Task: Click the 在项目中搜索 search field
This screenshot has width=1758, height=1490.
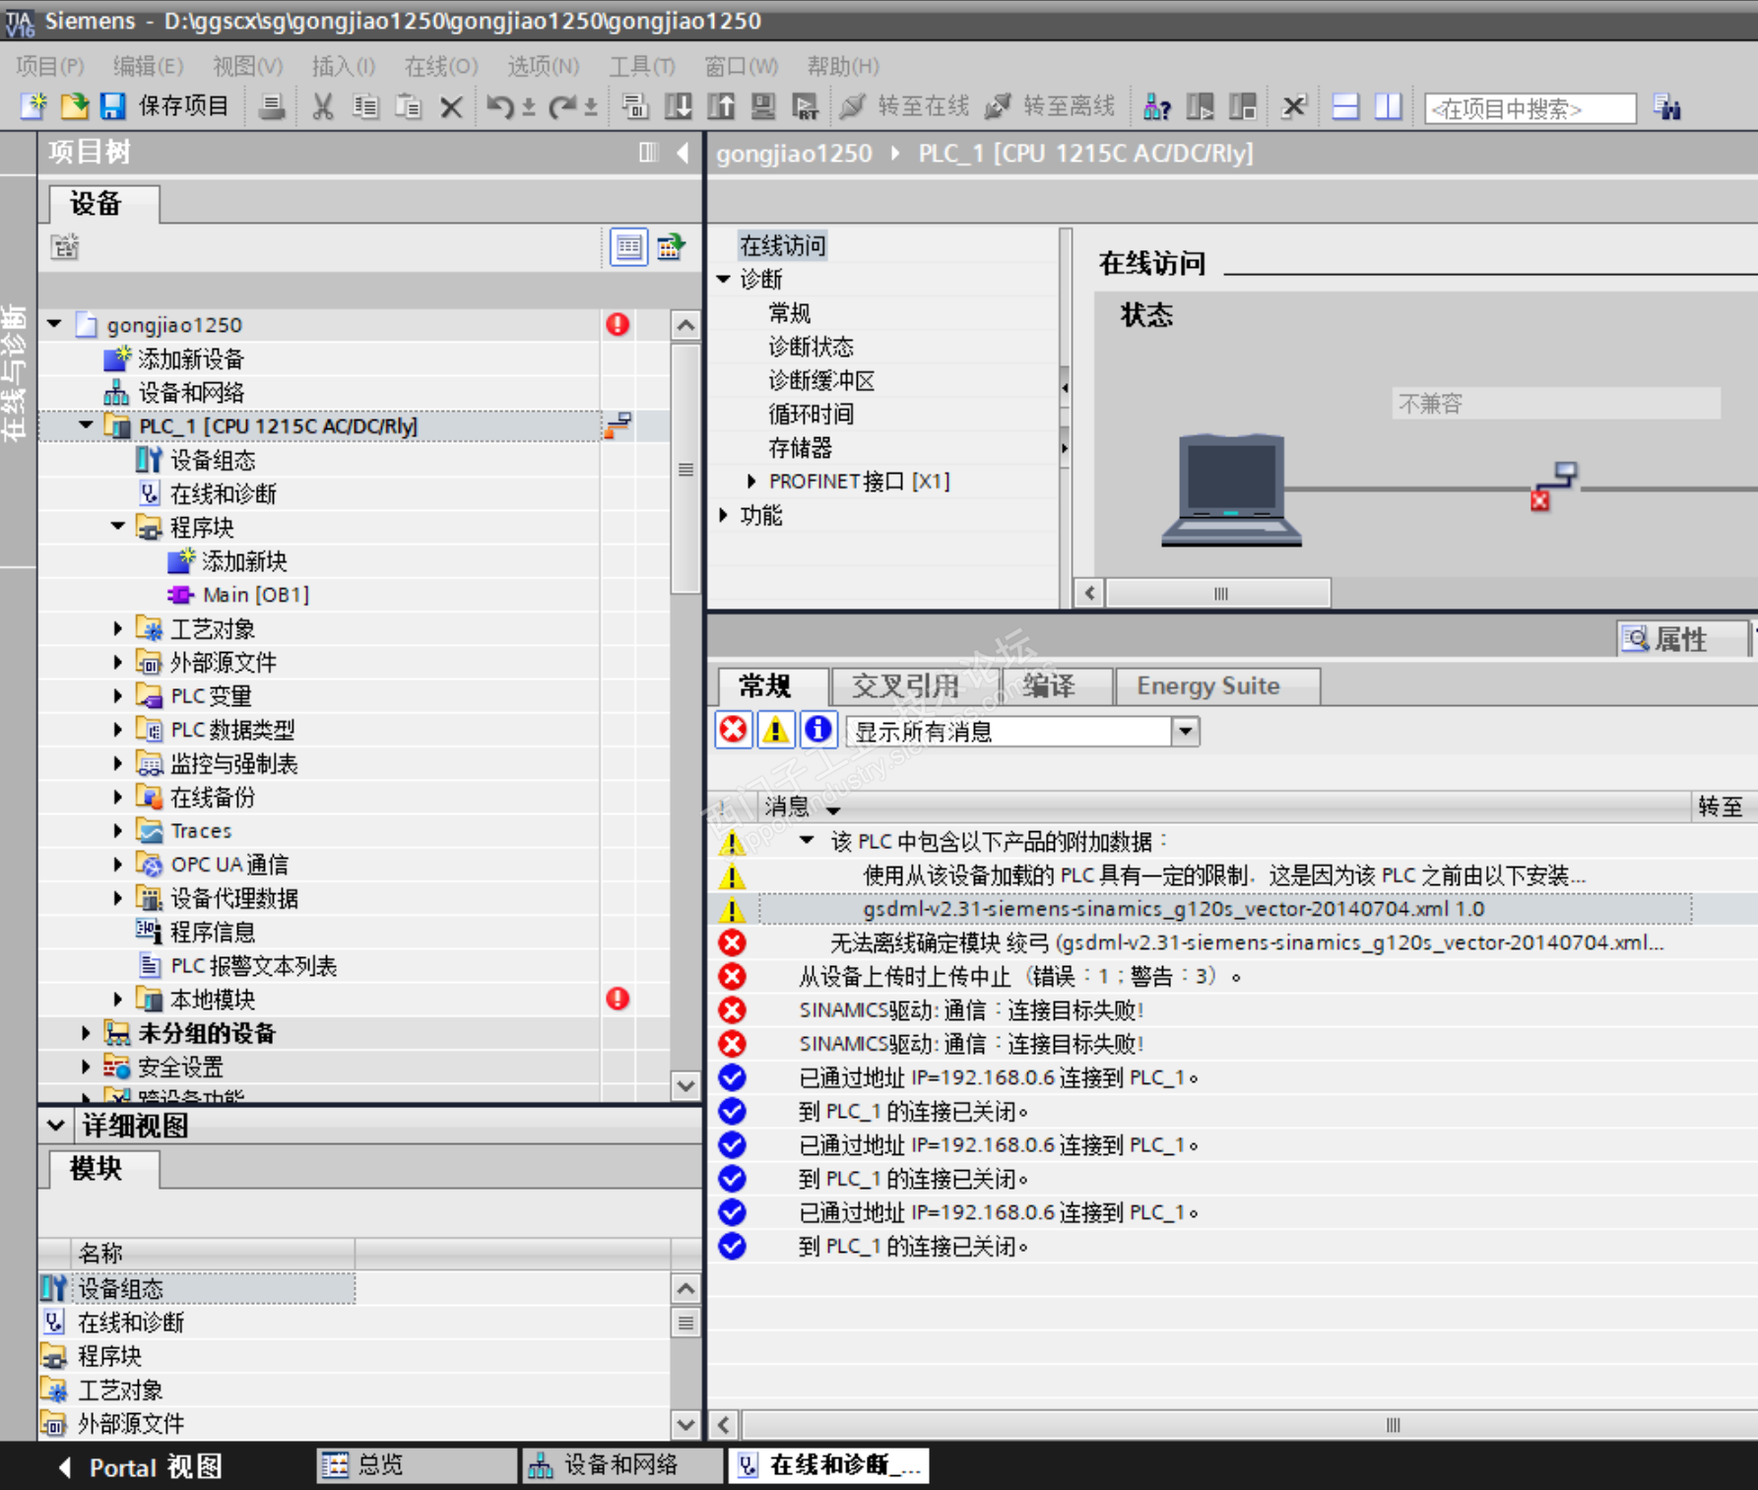Action: (x=1530, y=108)
